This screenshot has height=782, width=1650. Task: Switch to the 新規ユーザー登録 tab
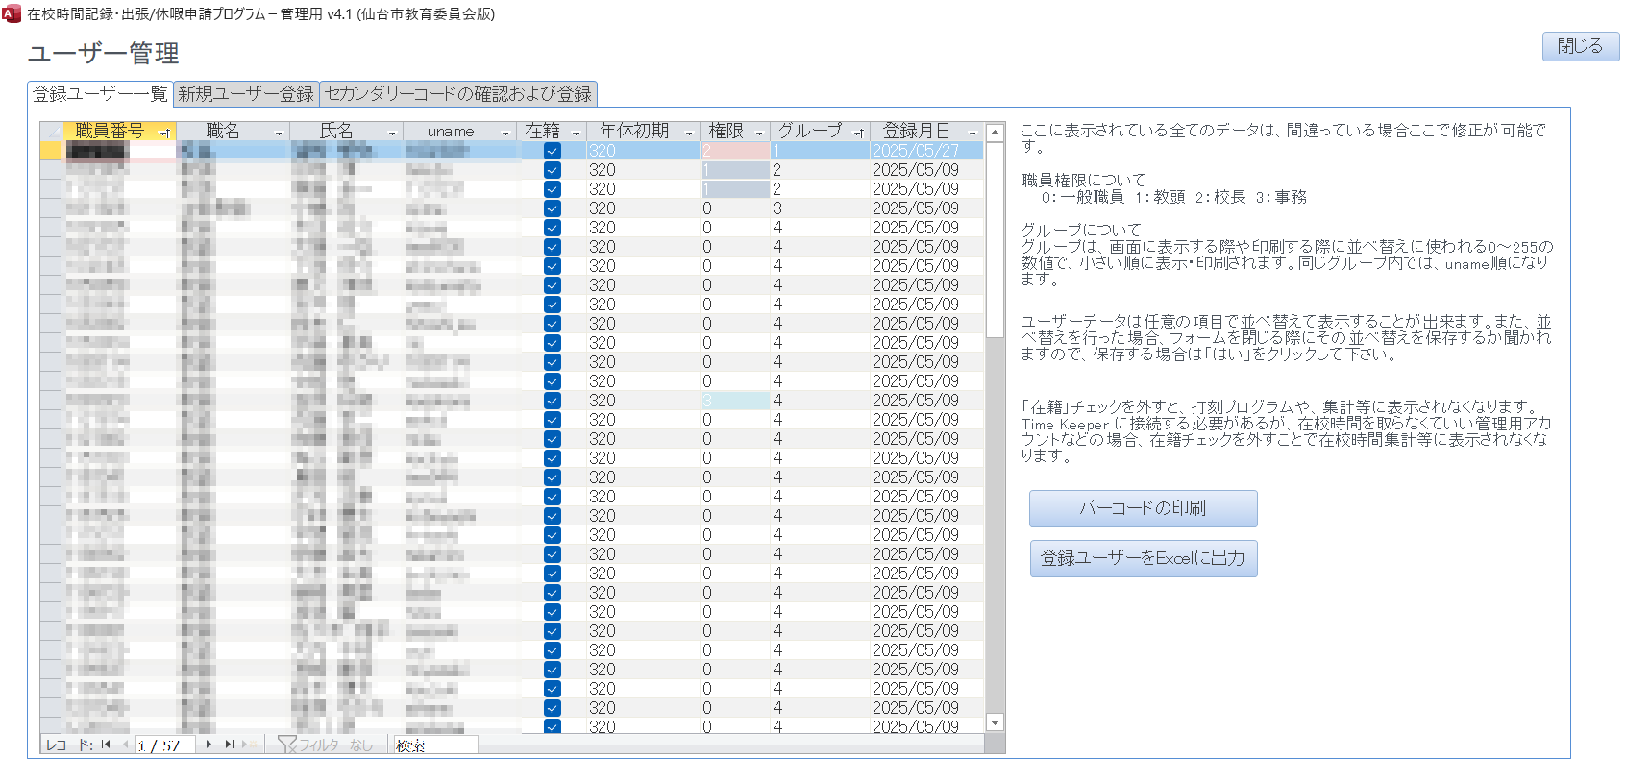246,94
